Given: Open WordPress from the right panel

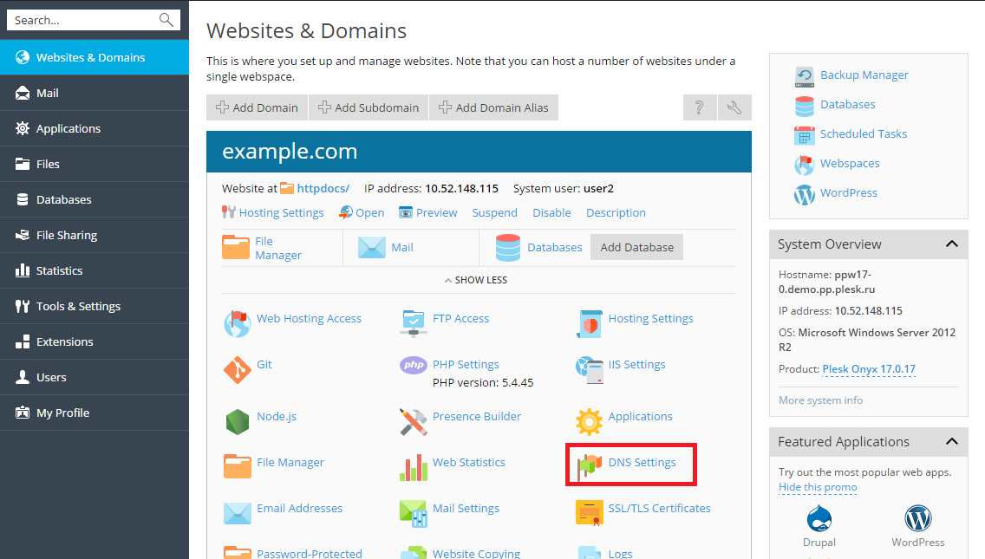Looking at the screenshot, I should (849, 192).
